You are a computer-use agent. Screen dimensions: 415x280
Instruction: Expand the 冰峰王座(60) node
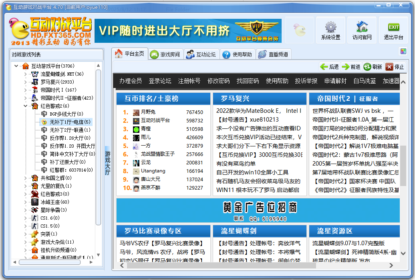point(25,202)
